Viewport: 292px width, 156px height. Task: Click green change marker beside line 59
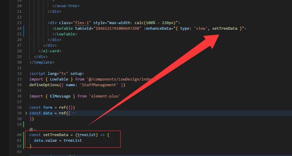pyautogui.click(x=23, y=124)
